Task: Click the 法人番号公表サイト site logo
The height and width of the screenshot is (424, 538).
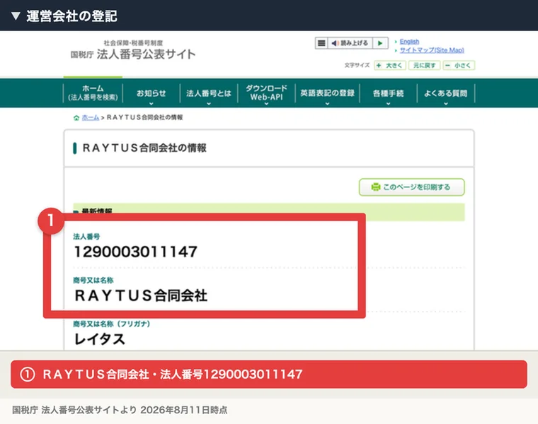Action: tap(133, 50)
